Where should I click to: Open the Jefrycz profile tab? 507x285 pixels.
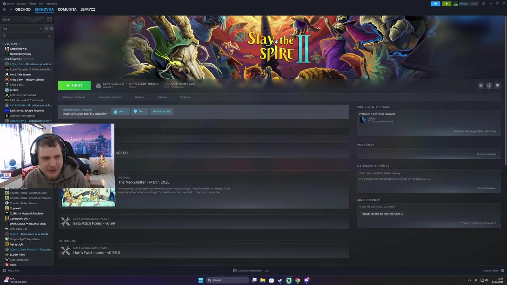88,9
